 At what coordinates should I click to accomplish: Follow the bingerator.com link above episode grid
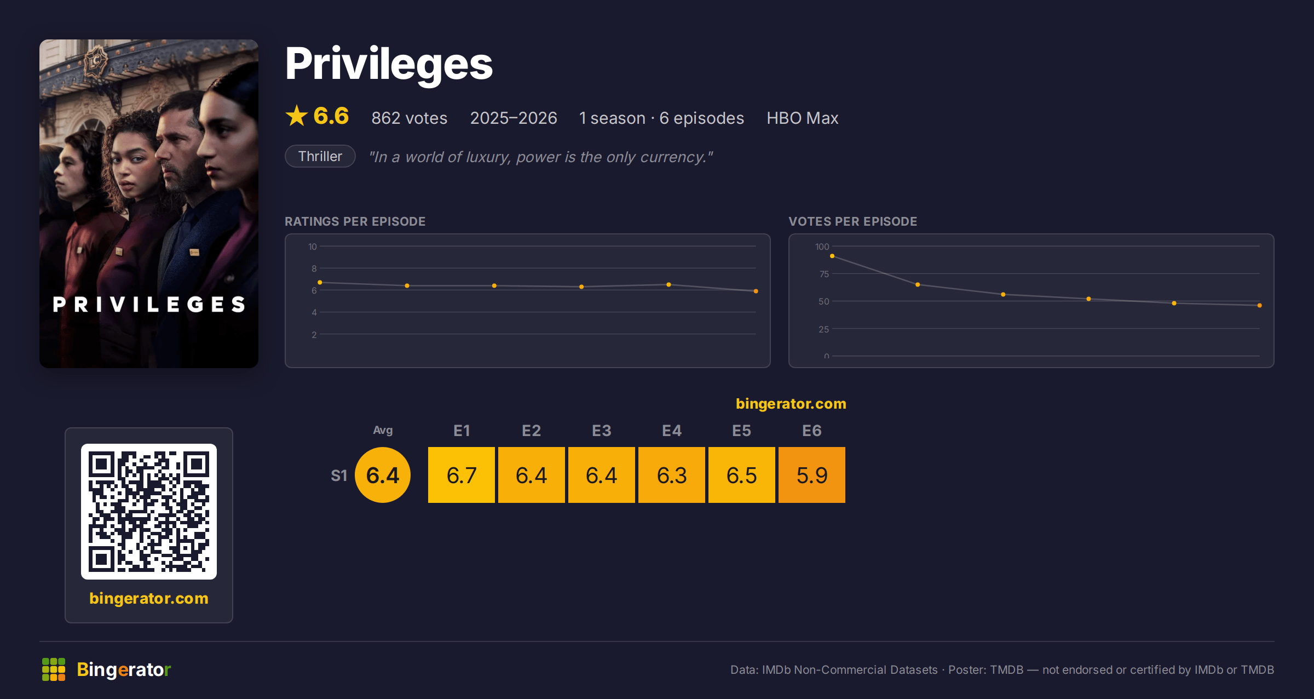click(791, 404)
